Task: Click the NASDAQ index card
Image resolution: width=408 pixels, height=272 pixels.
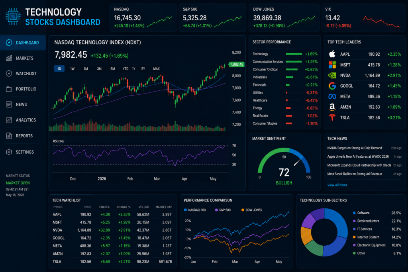Action: click(x=143, y=18)
